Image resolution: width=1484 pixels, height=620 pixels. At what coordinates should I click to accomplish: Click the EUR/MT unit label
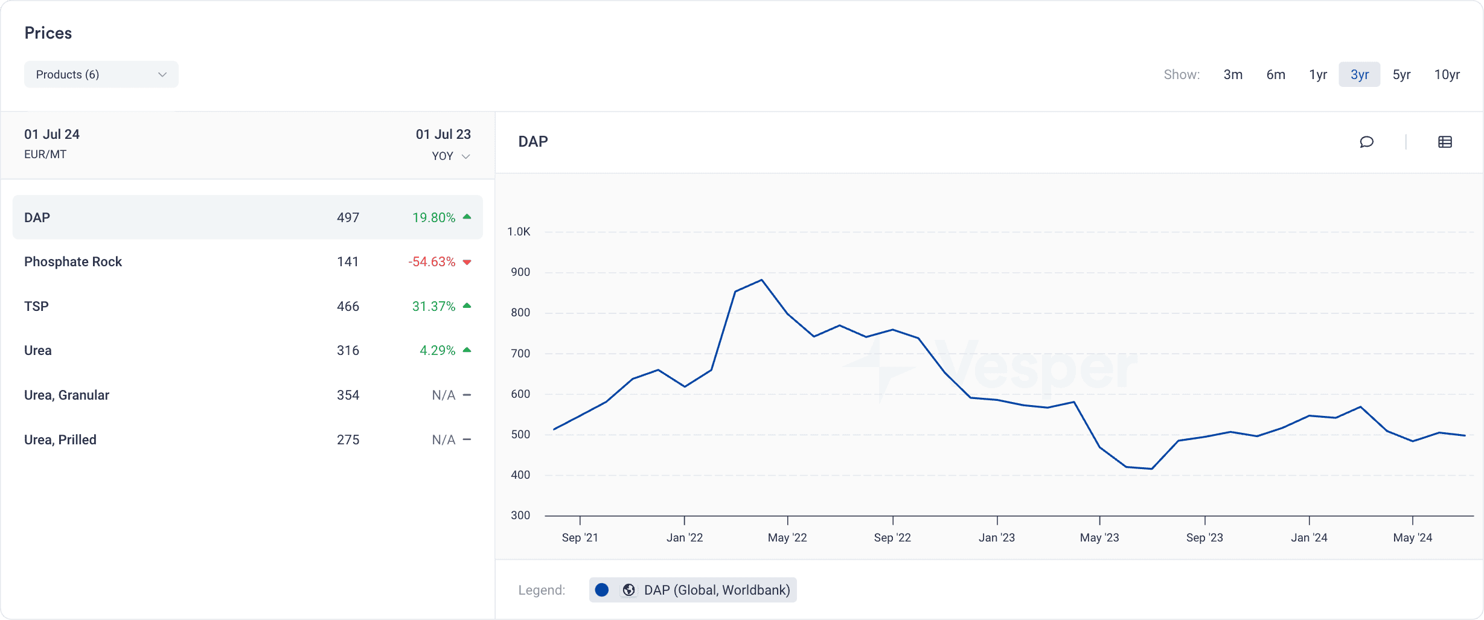pos(45,154)
